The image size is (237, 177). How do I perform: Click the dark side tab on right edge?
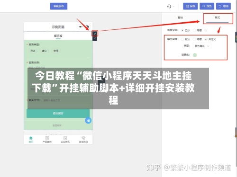click(236, 37)
